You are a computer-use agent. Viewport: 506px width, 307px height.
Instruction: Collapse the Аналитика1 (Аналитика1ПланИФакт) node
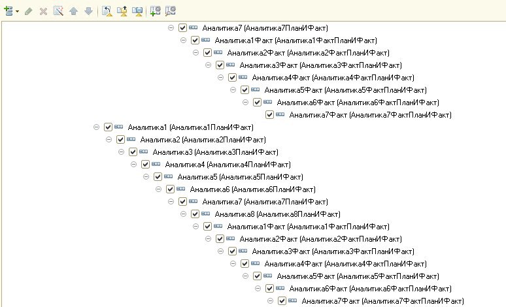pos(96,127)
